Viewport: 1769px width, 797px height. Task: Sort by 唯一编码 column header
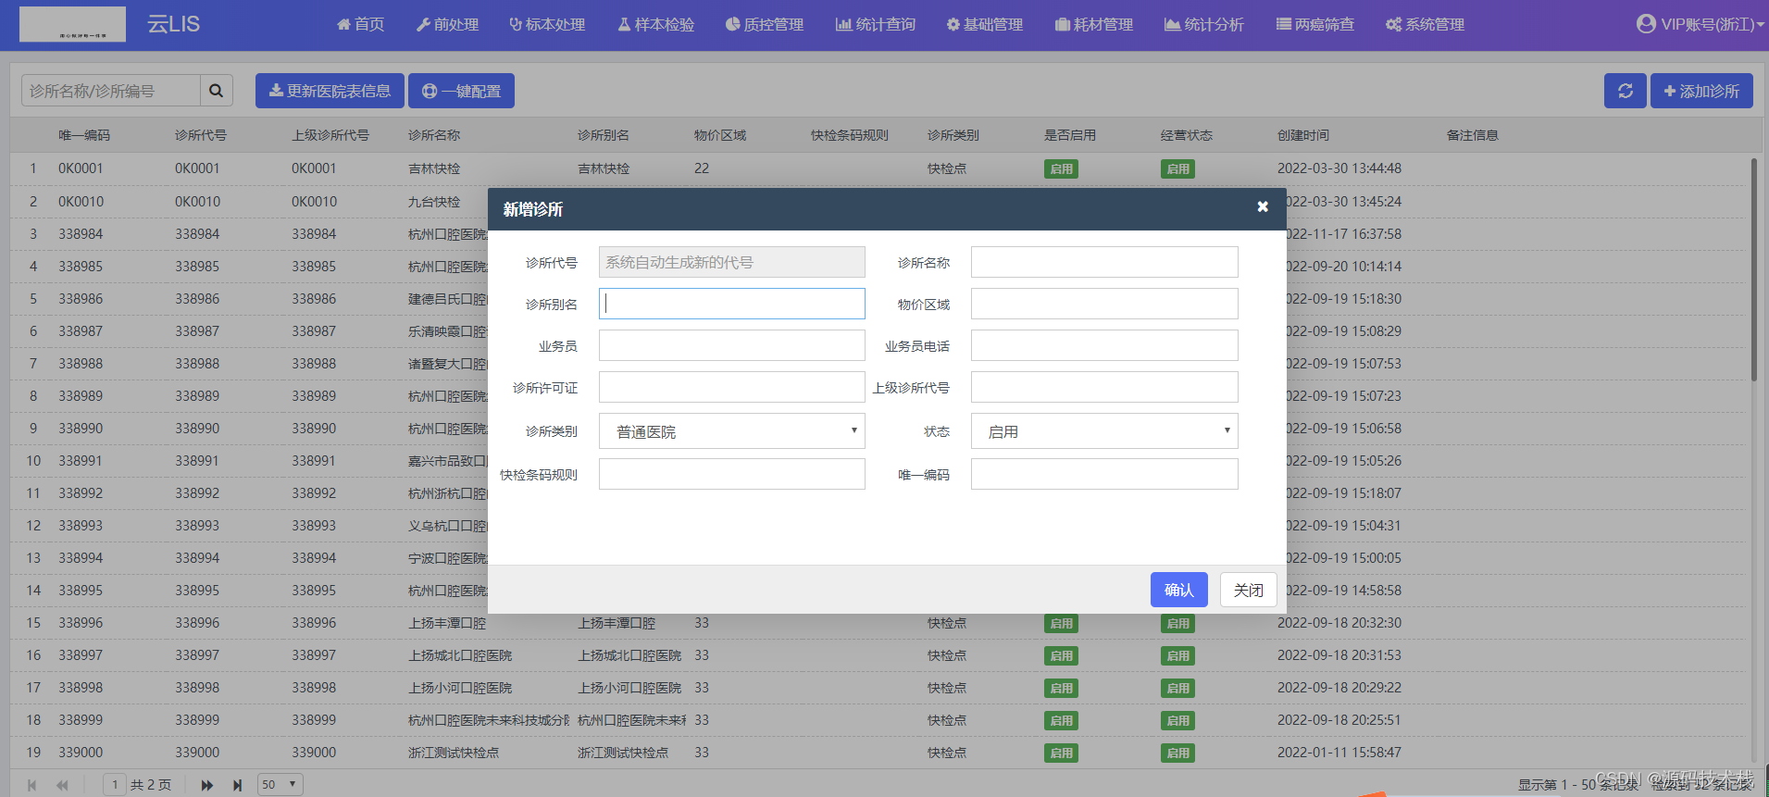84,135
